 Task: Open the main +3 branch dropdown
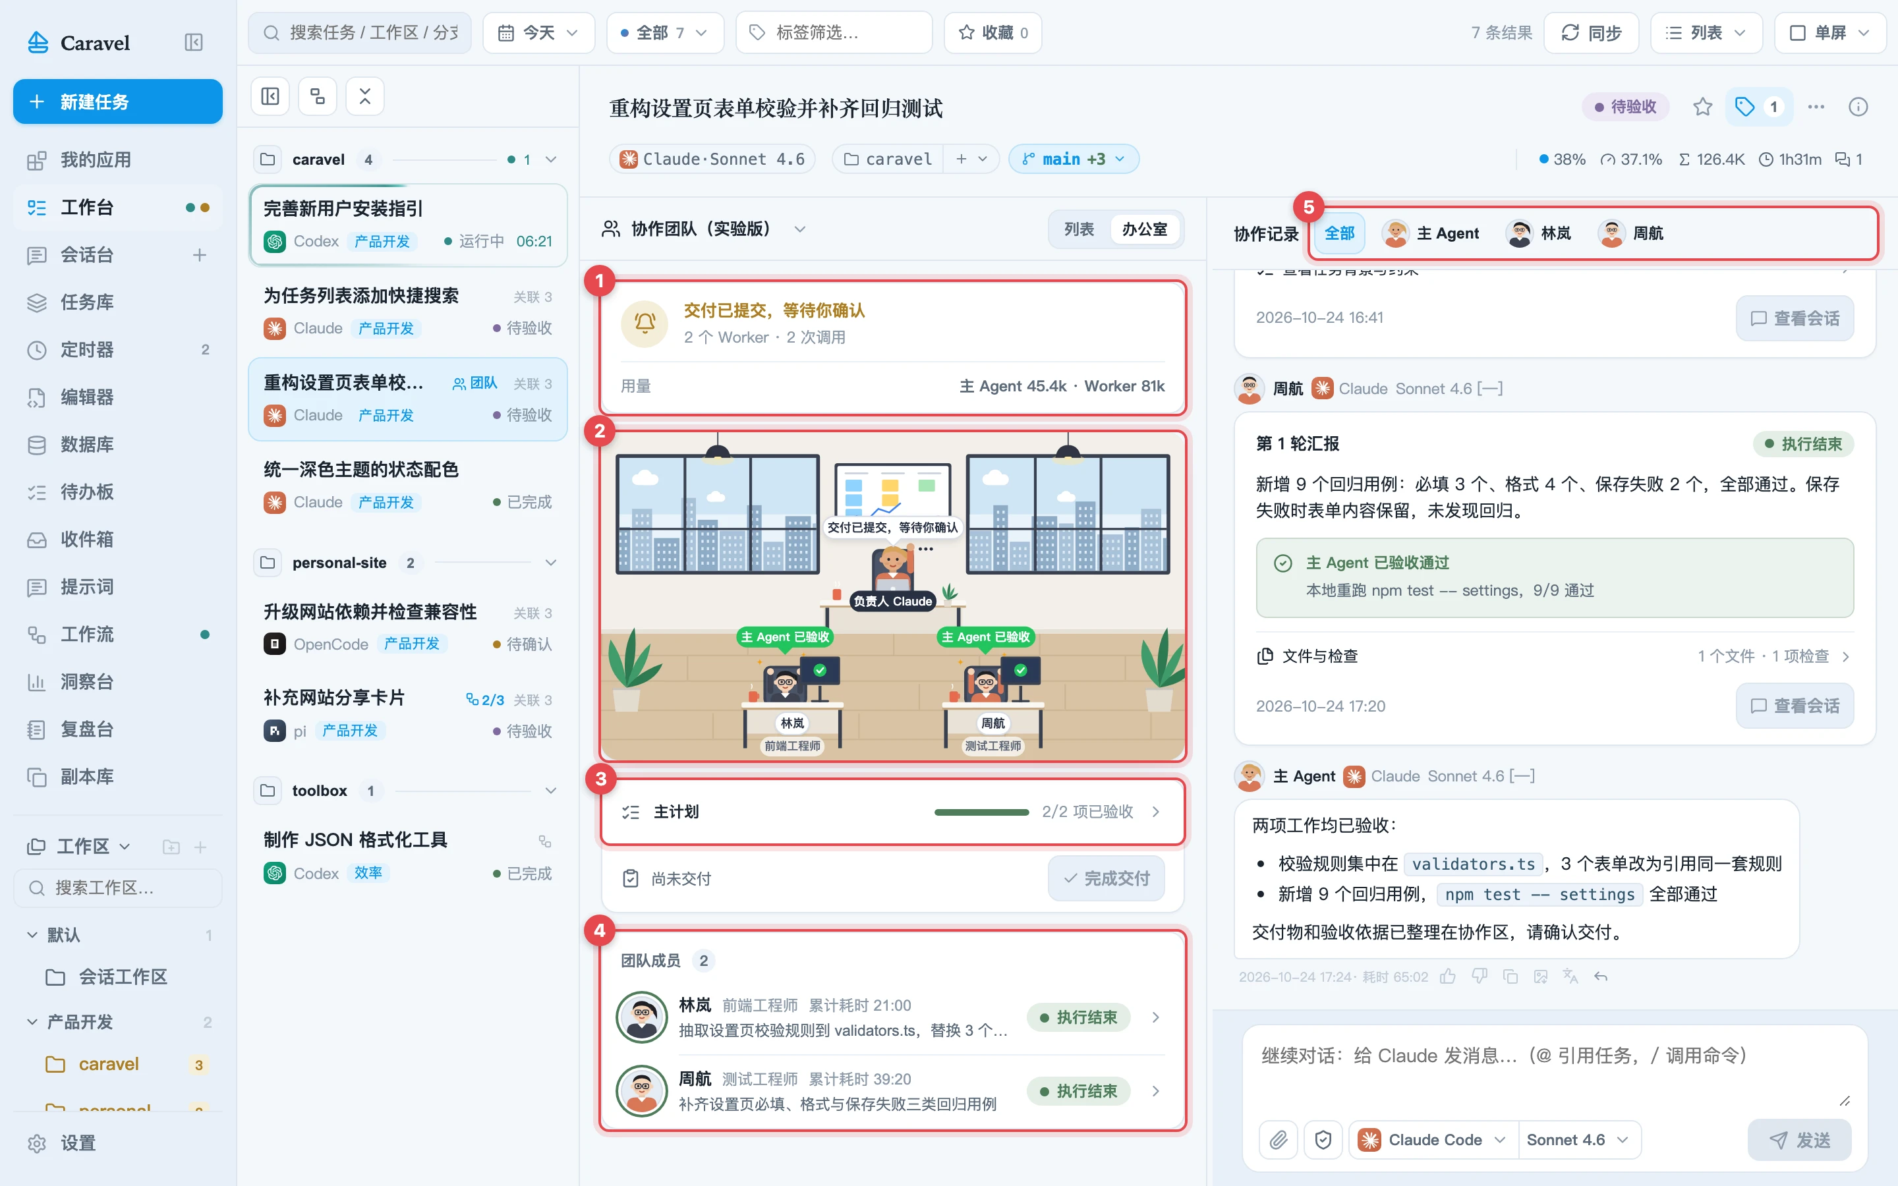1073,159
